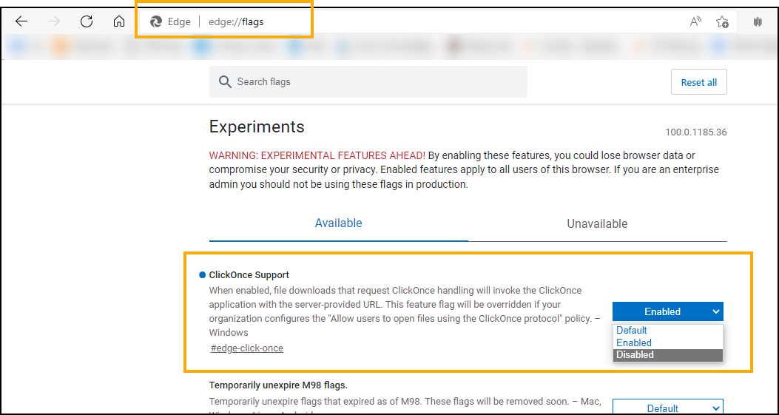Screen dimensions: 779x415
Task: Click the Forward navigation arrow
Action: point(54,21)
